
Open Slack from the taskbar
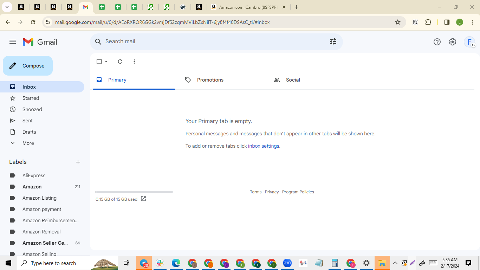(160, 263)
